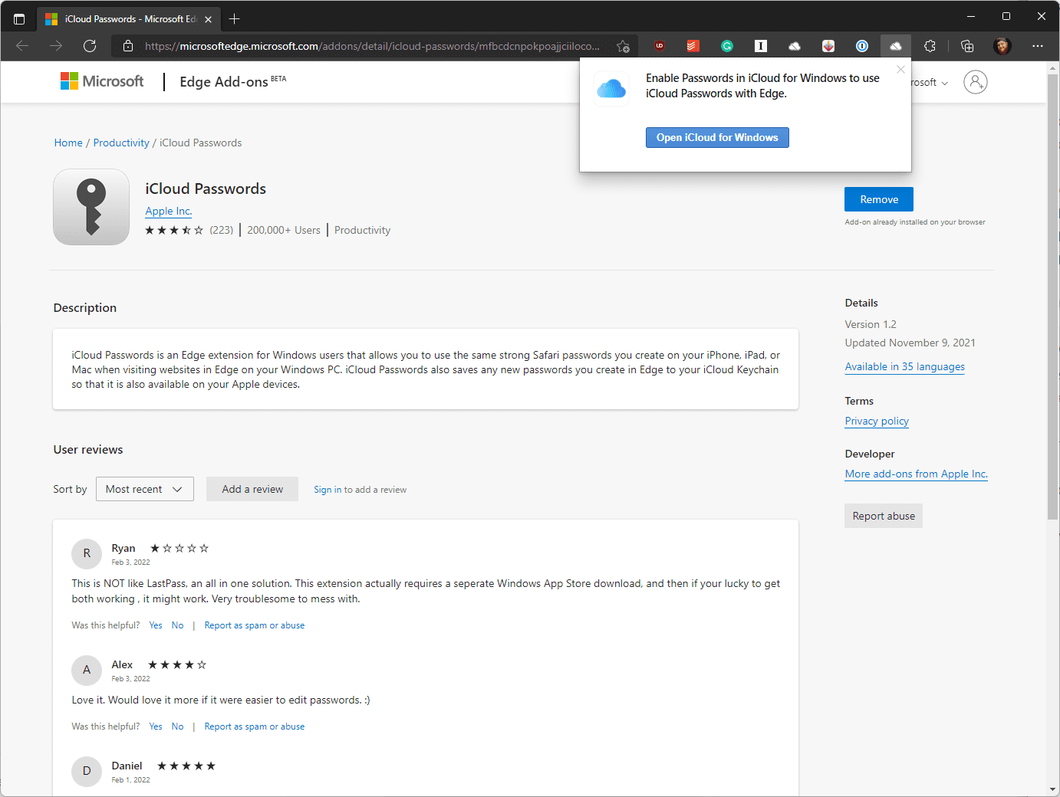Open More add-ons from Apple Inc.
1060x797 pixels.
917,474
